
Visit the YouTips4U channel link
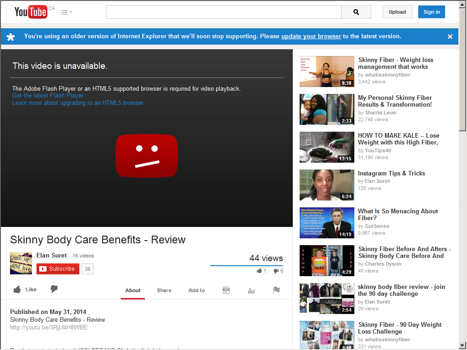coord(378,150)
